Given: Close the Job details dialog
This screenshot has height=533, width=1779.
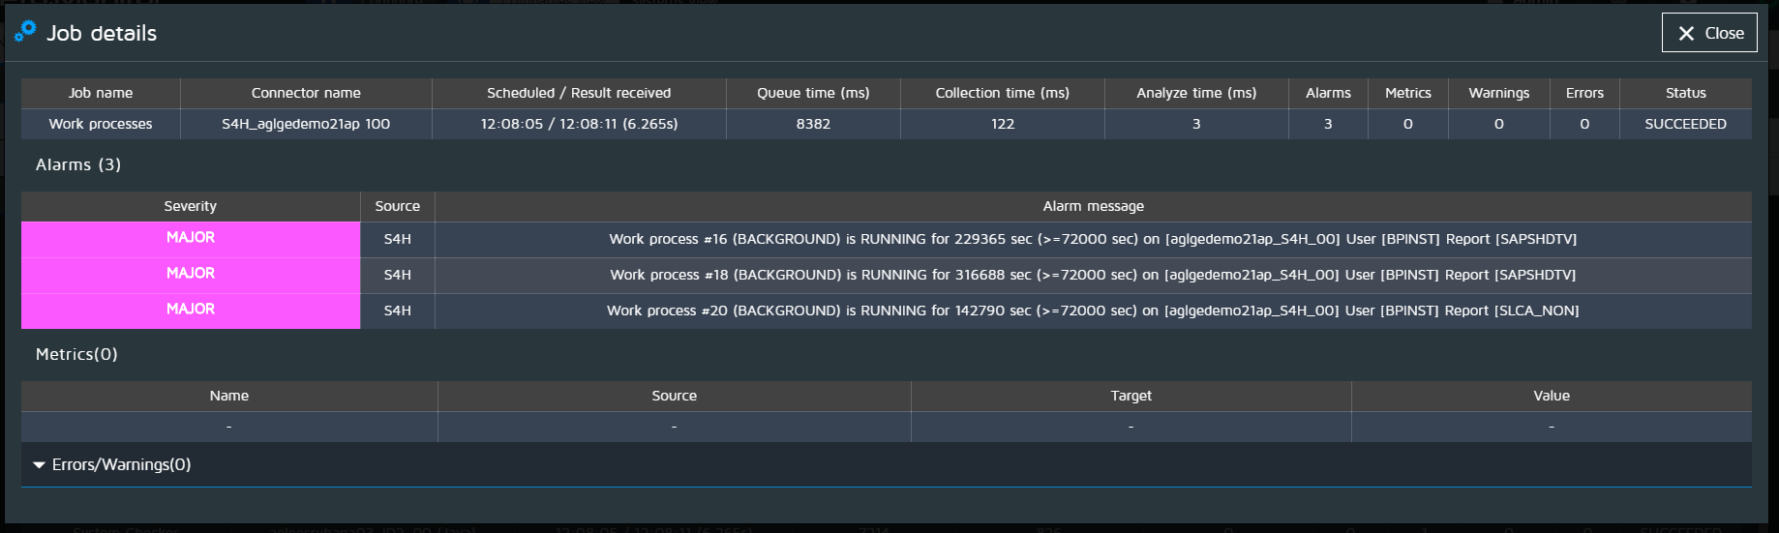Looking at the screenshot, I should pyautogui.click(x=1708, y=33).
